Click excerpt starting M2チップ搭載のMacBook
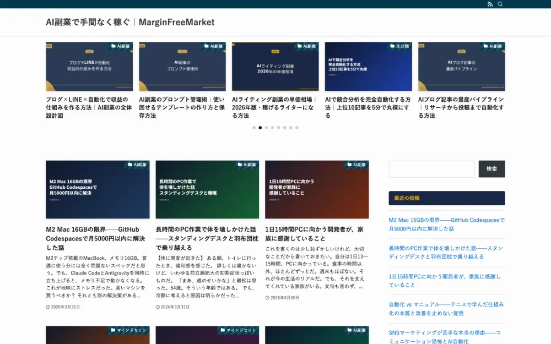The width and height of the screenshot is (551, 344). click(x=98, y=277)
